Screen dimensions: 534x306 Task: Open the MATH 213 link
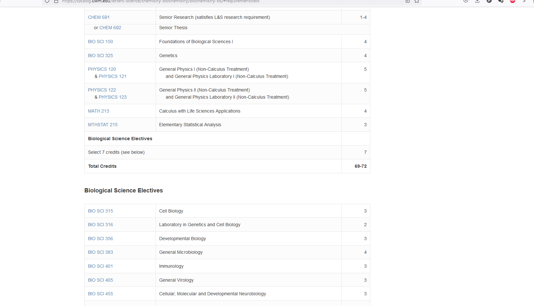(x=98, y=111)
